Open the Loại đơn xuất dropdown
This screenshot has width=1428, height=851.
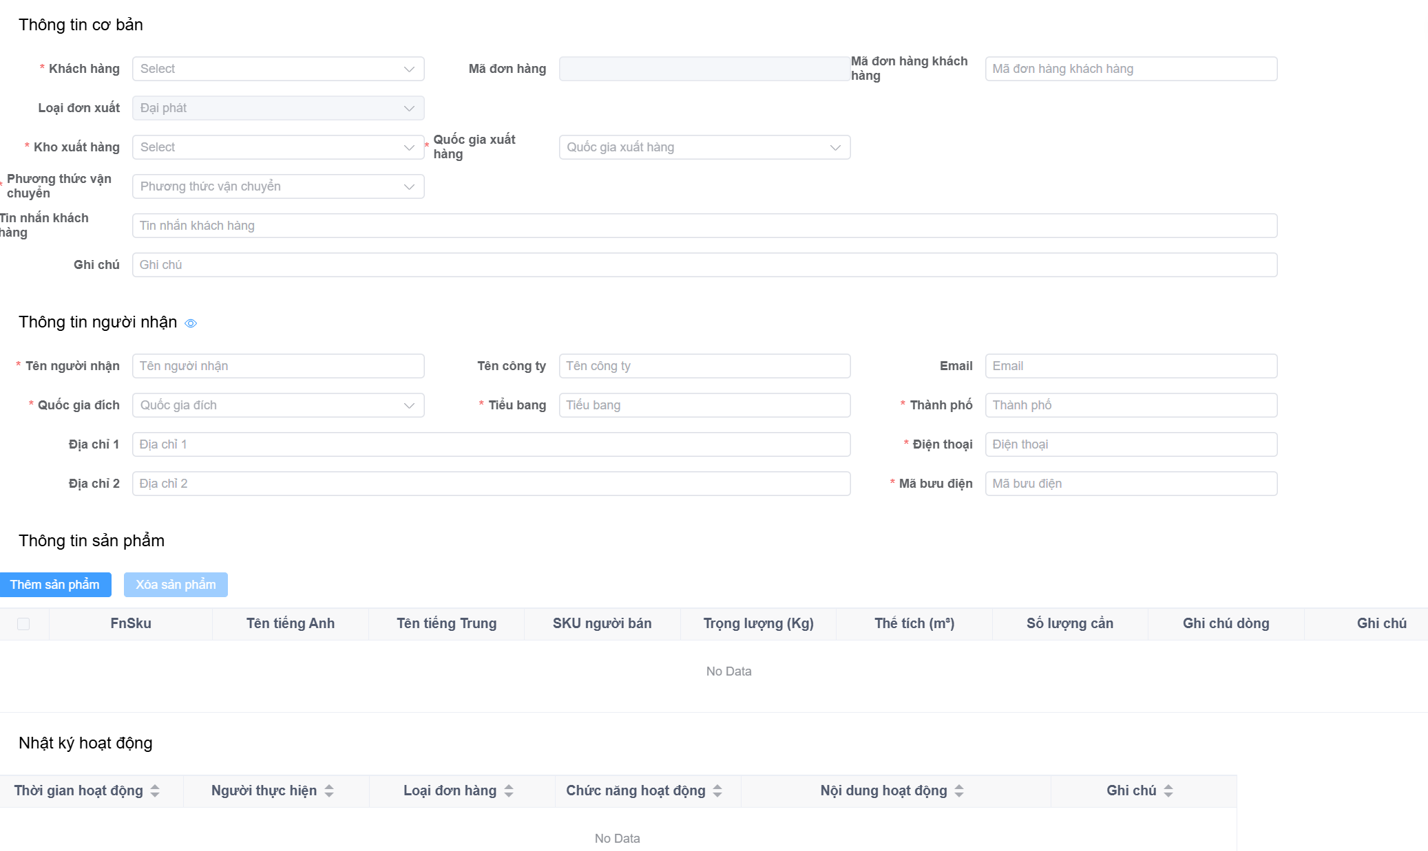(277, 108)
